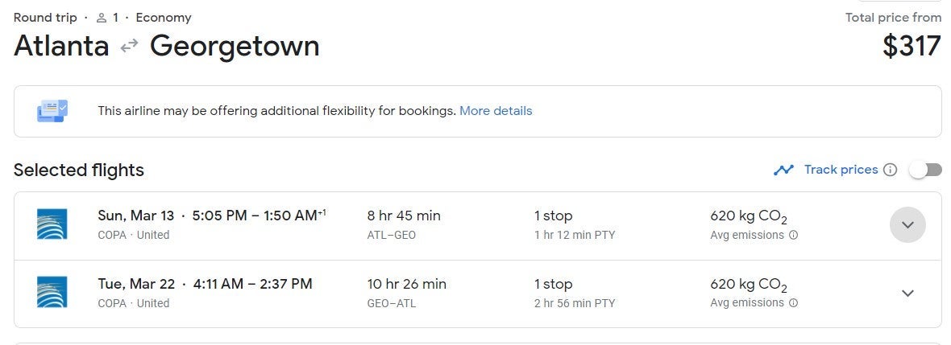Image resolution: width=951 pixels, height=345 pixels.
Task: Expand the Sun, Mar 13 flight details
Action: 907,225
